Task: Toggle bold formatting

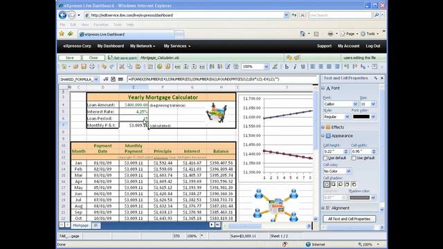Action: click(287, 66)
